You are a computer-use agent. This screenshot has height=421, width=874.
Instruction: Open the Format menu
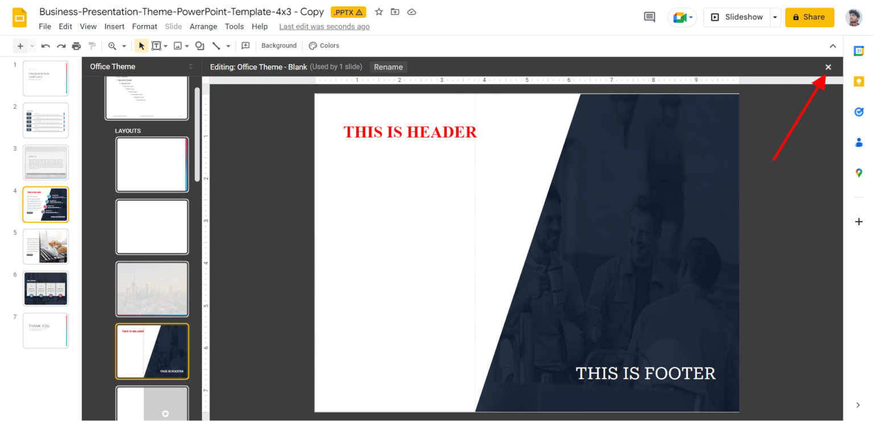point(144,26)
